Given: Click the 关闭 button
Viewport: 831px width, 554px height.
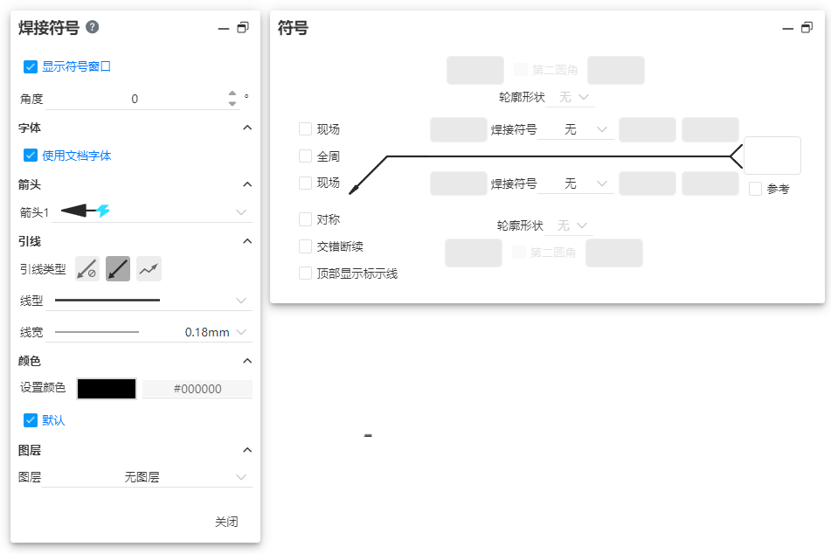Looking at the screenshot, I should pyautogui.click(x=226, y=522).
